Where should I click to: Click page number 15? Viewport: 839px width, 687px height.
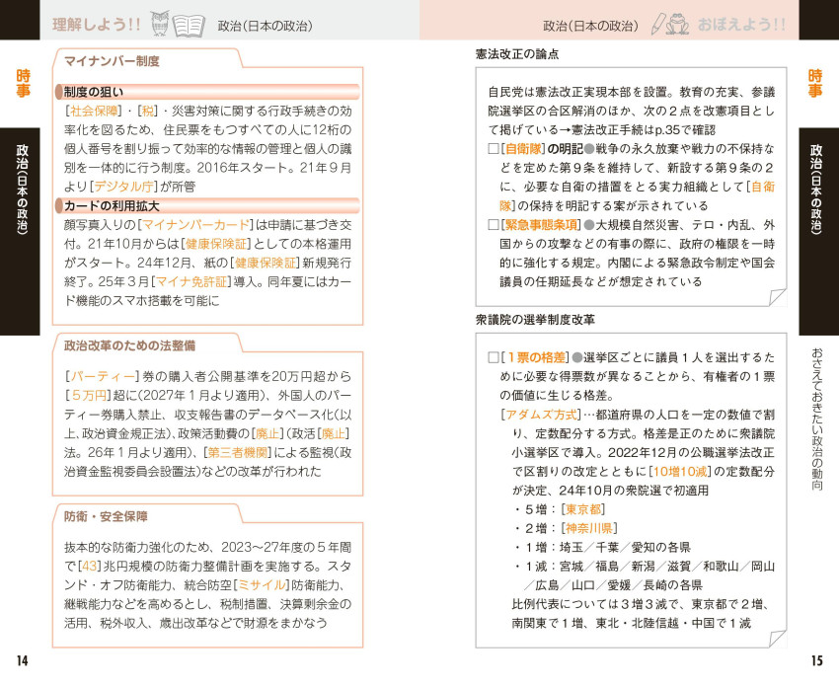pyautogui.click(x=816, y=660)
